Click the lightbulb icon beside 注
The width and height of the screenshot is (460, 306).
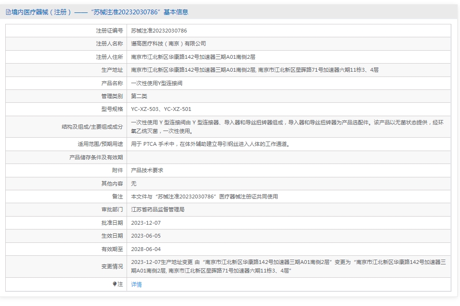click(115, 284)
